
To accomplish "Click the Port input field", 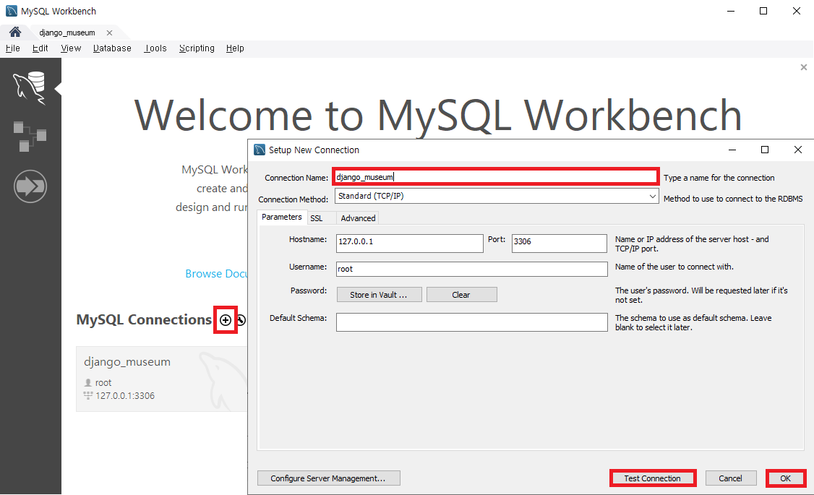I will tap(559, 244).
